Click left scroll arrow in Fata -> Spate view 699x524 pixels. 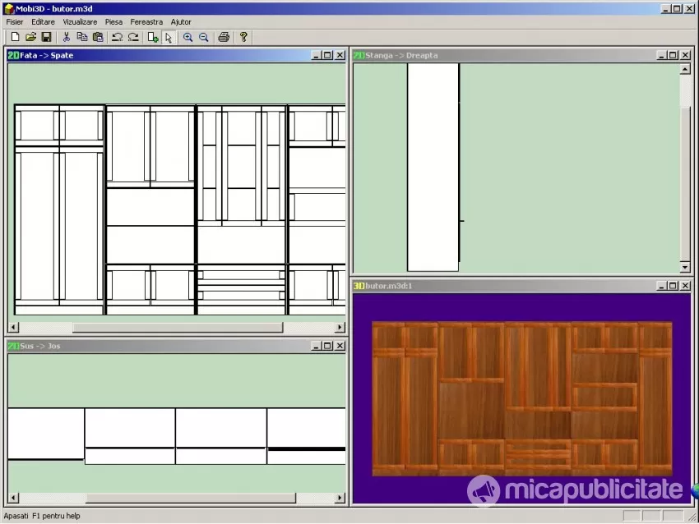coord(13,327)
